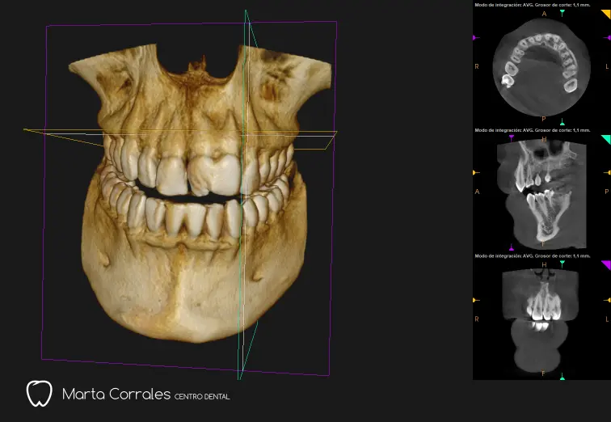Screen dimensions: 611x422
Task: Select the teal top handle in the coronal view
Action: tap(563, 264)
